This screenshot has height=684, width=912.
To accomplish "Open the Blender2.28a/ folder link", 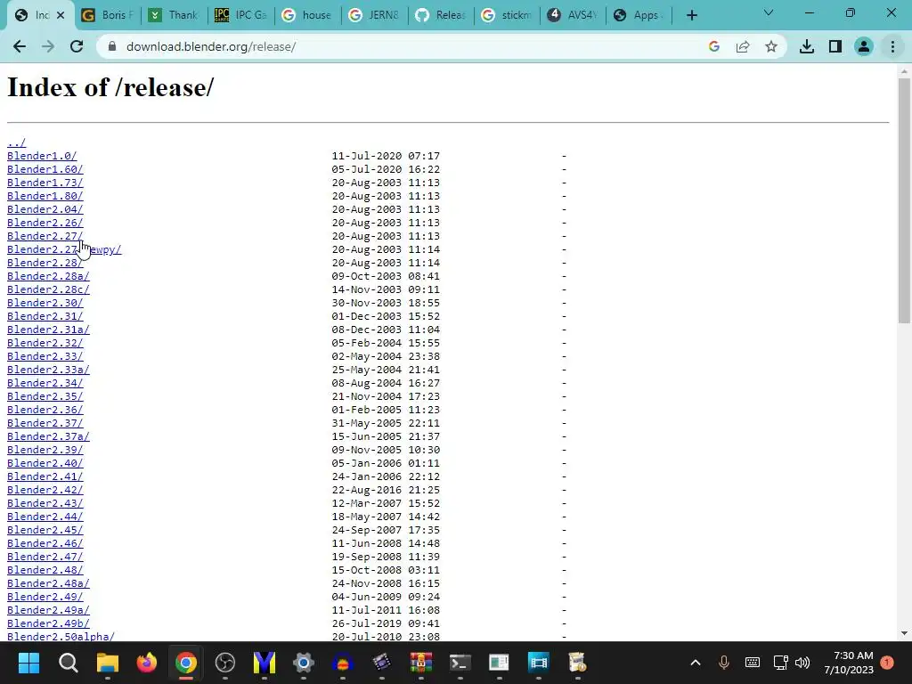I will (48, 276).
